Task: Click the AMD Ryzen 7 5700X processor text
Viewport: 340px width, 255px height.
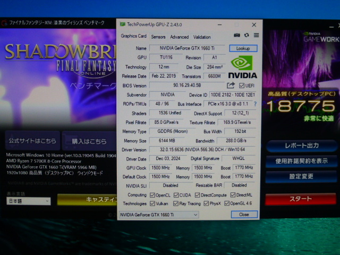Action: point(44,161)
